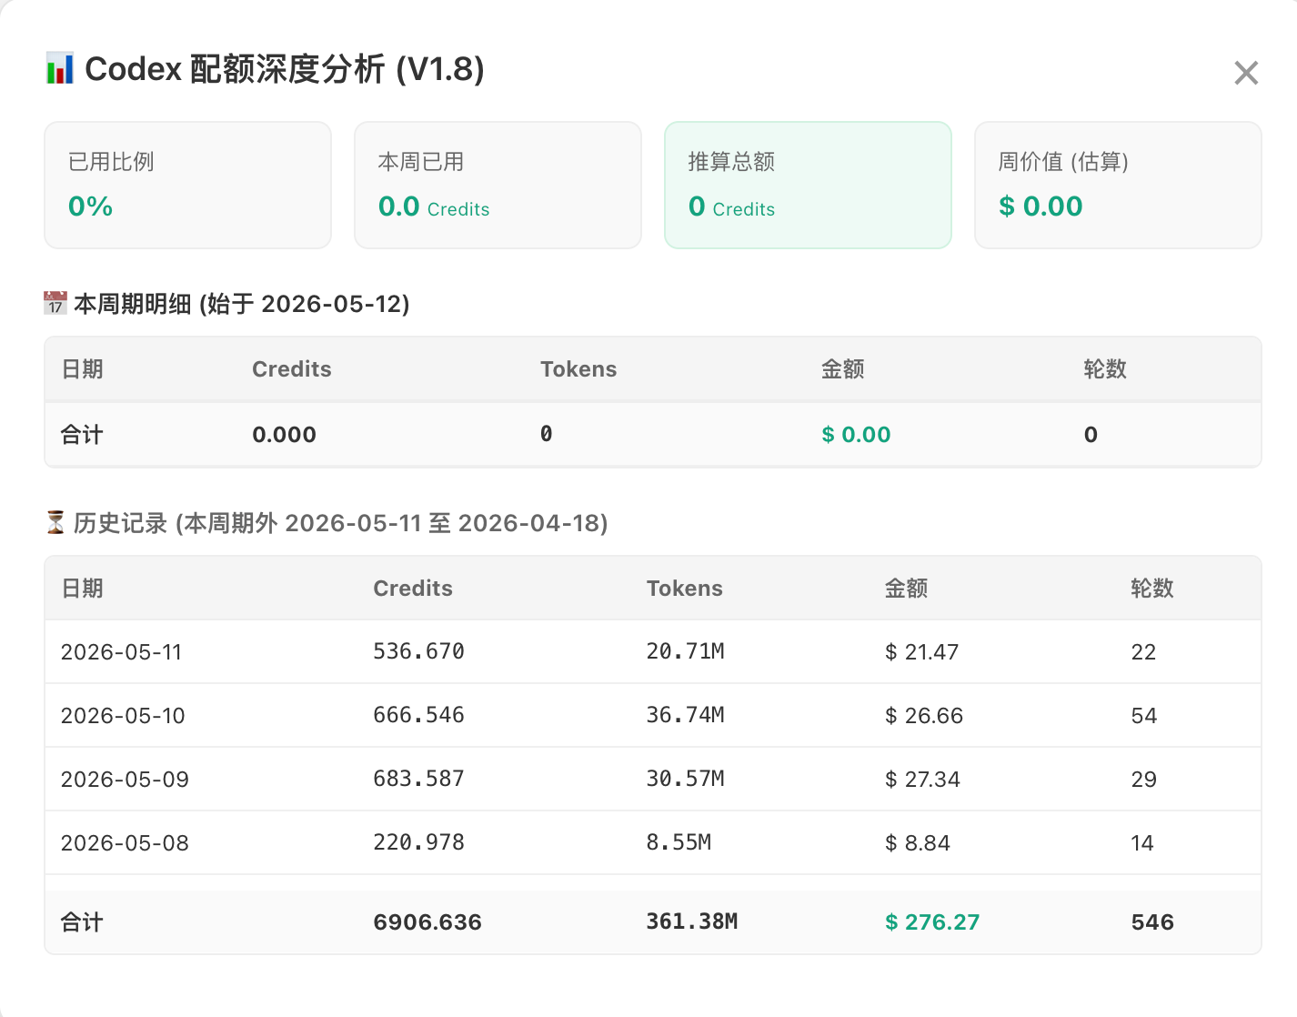Image resolution: width=1297 pixels, height=1017 pixels.
Task: Select the 周价值 (估算) card
Action: [1118, 185]
